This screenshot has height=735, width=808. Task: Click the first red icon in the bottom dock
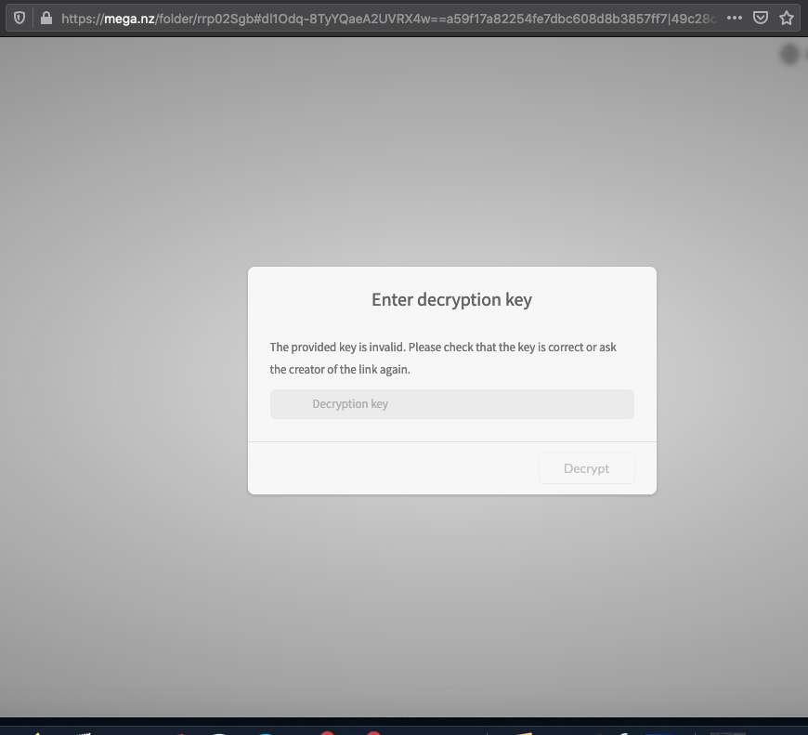point(326,731)
